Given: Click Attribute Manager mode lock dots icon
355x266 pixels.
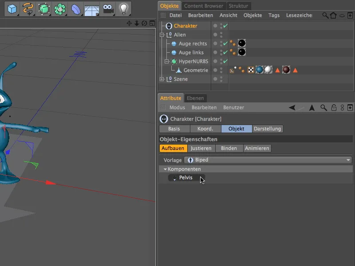Looking at the screenshot, I should [342, 108].
